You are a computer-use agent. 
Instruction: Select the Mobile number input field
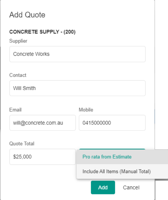click(x=112, y=123)
